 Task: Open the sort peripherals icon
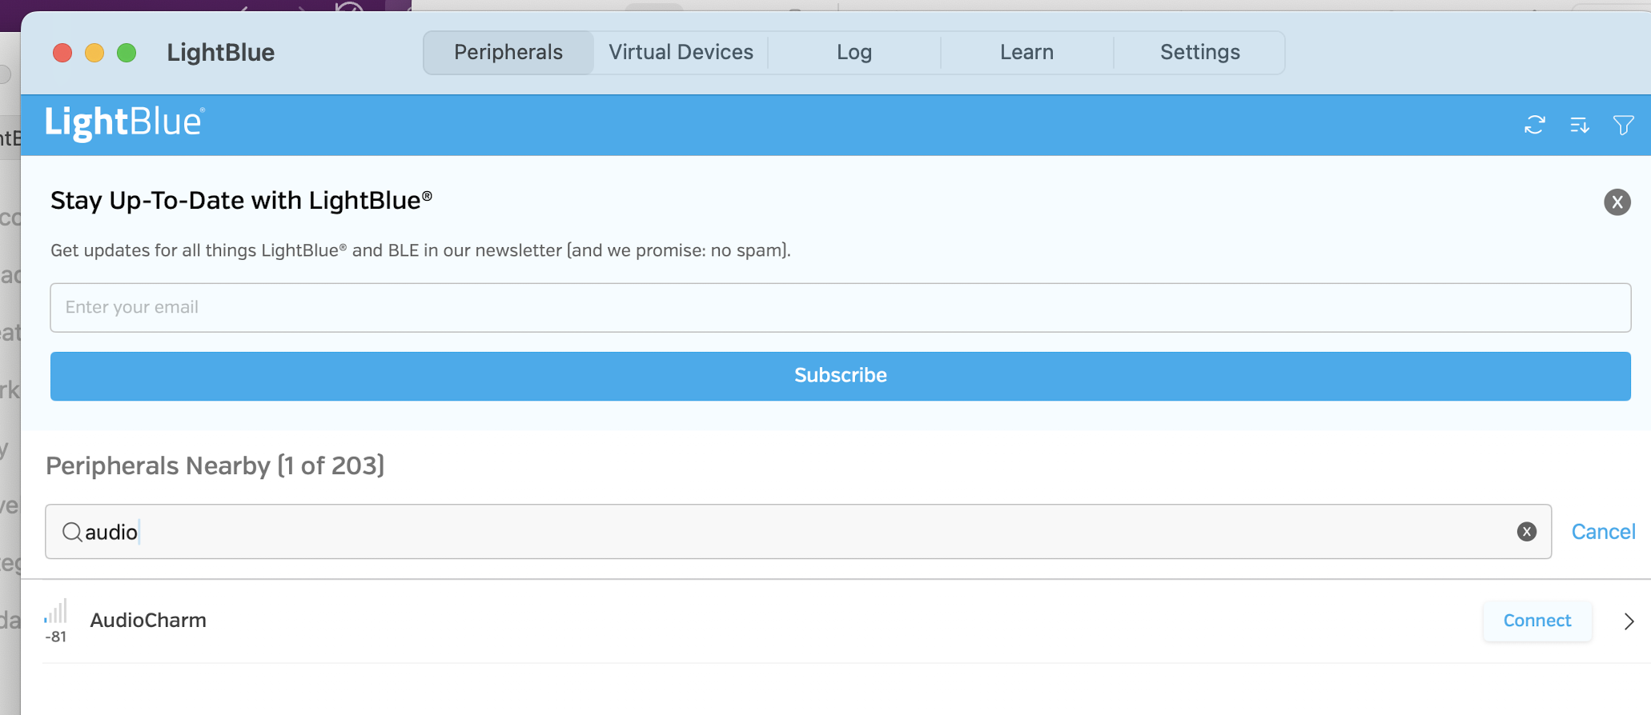click(1579, 126)
